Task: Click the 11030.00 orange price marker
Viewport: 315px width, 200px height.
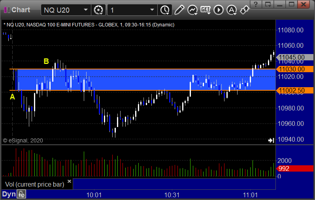Action: pyautogui.click(x=294, y=69)
